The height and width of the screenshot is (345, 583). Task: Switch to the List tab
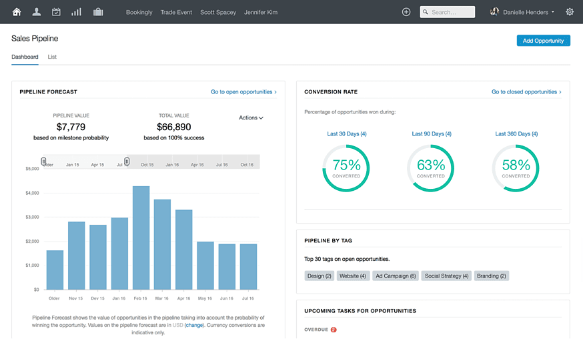click(52, 57)
